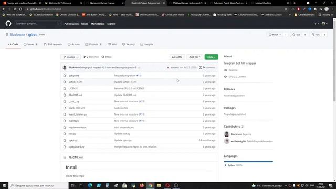The height and width of the screenshot is (189, 336).
Task: Open the tgkeyboard.py file
Action: pyautogui.click(x=76, y=147)
